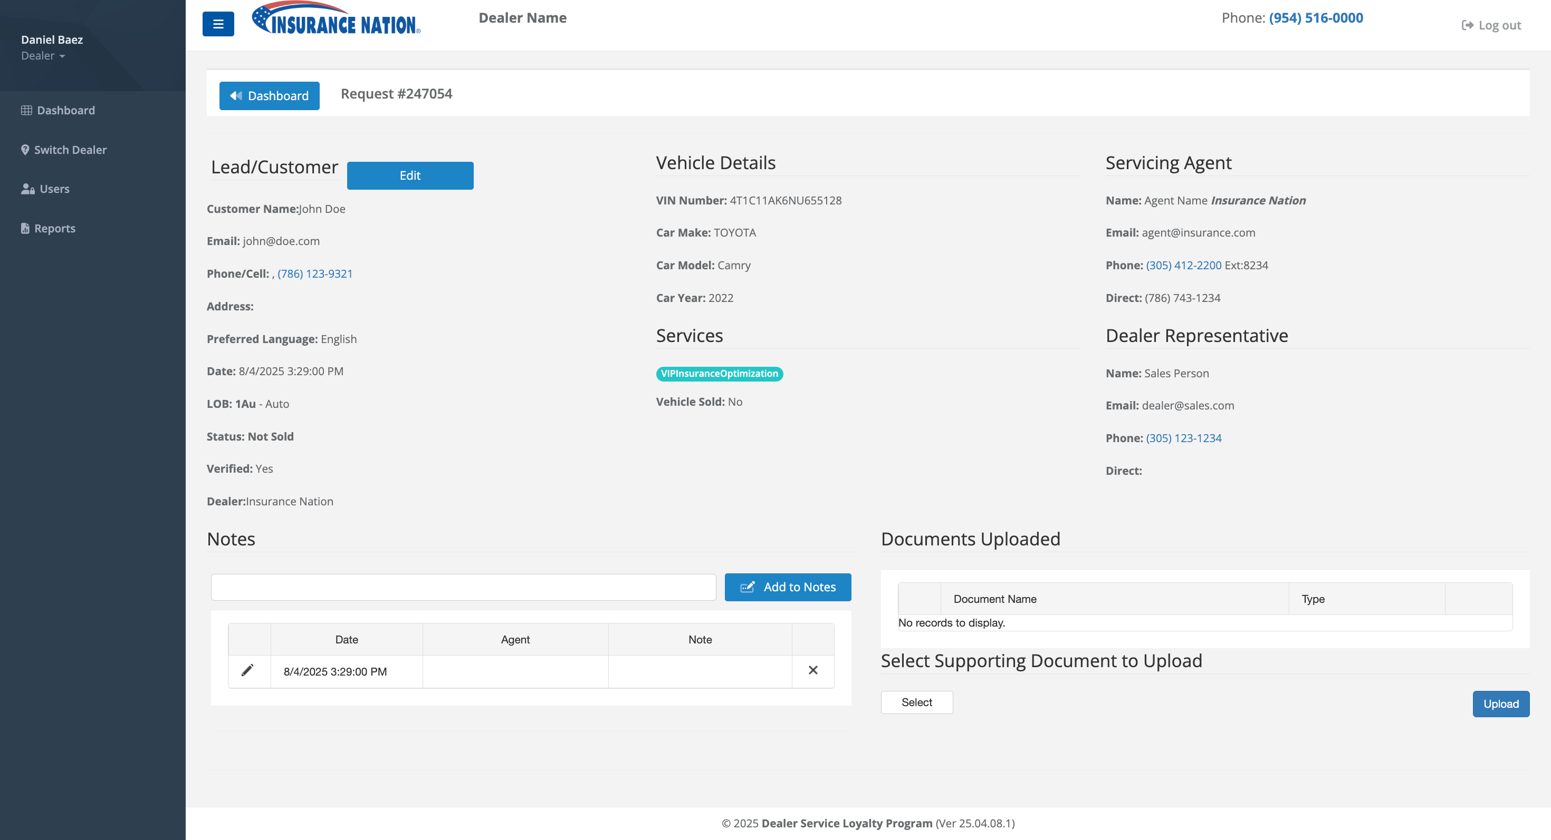The height and width of the screenshot is (840, 1551).
Task: Click dealer rep phone (305) 123-1234
Action: coord(1184,438)
